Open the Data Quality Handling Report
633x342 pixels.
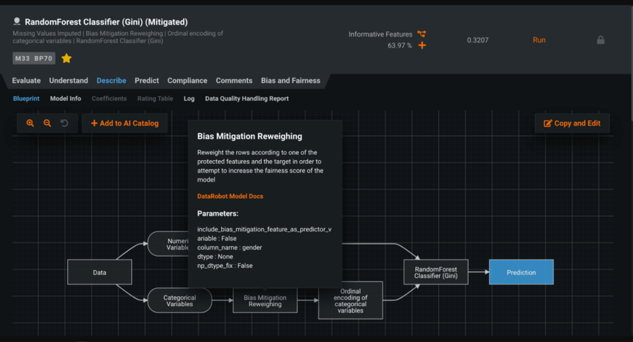point(247,98)
